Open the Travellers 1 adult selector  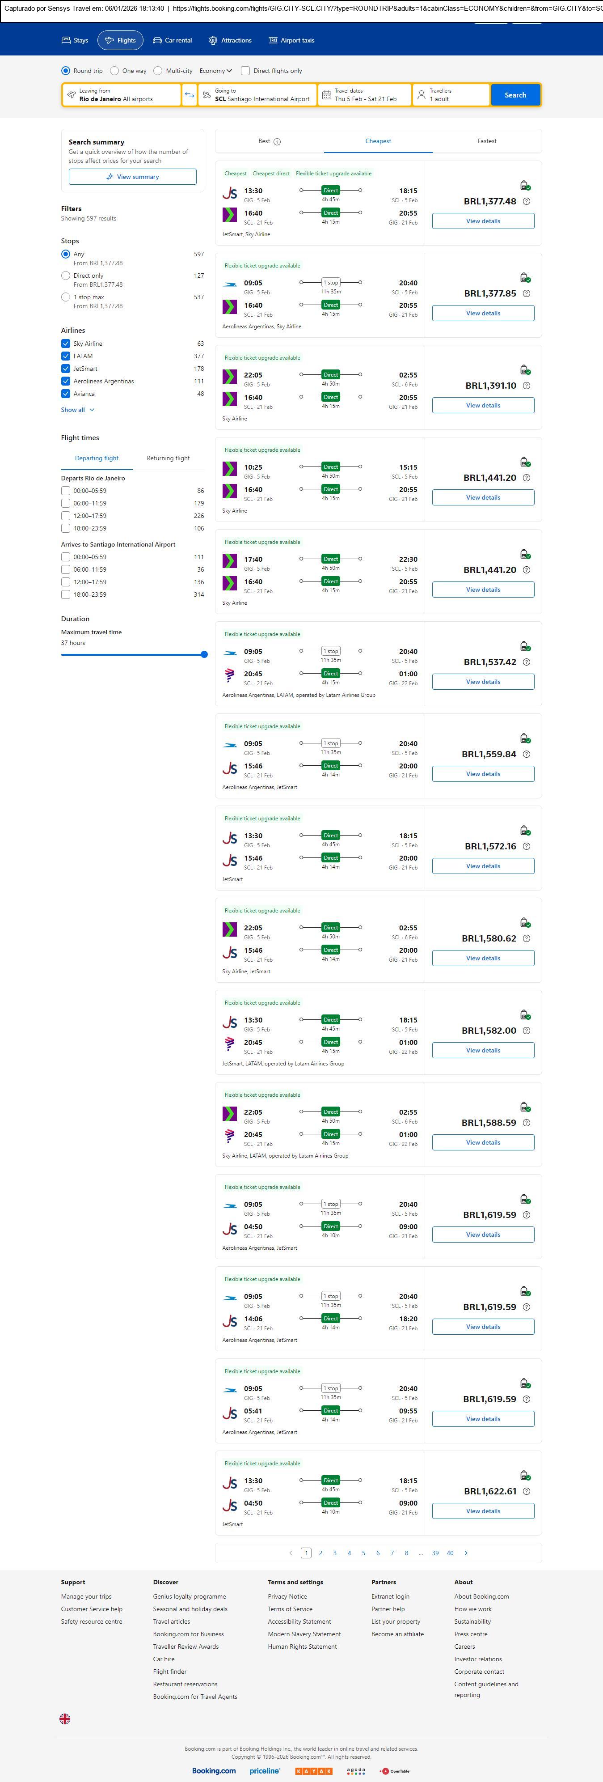(451, 95)
